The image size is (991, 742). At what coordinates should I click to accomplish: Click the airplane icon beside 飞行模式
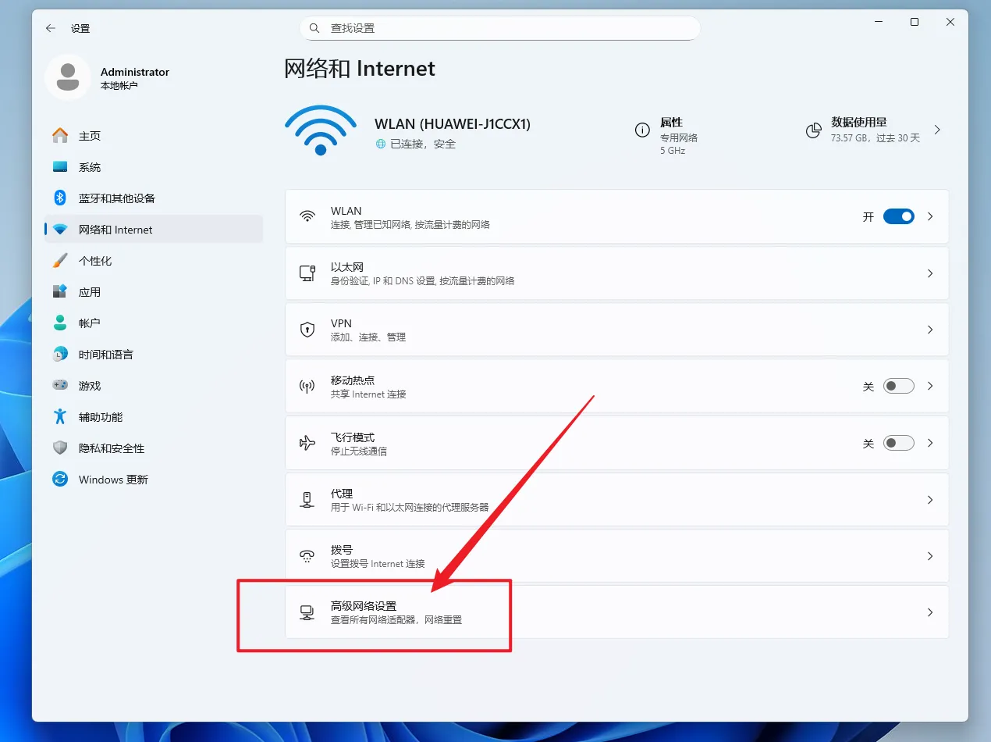307,443
